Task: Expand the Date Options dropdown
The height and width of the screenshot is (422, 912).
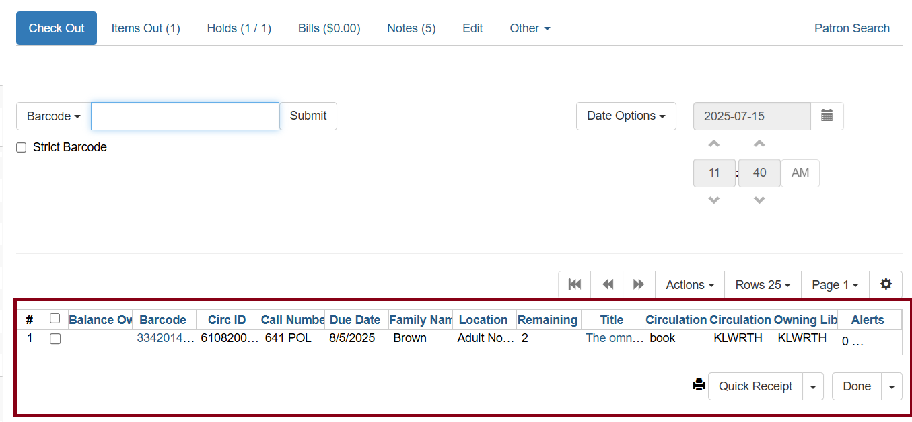Action: point(626,116)
